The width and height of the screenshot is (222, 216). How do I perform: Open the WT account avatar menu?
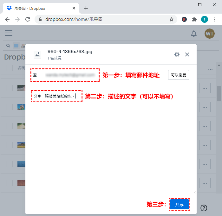[209, 33]
